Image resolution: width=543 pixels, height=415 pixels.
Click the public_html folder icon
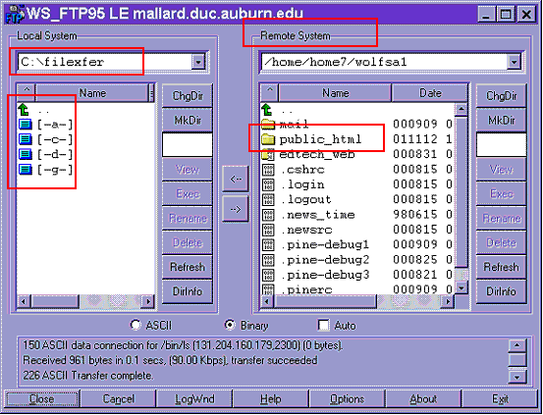coord(268,139)
